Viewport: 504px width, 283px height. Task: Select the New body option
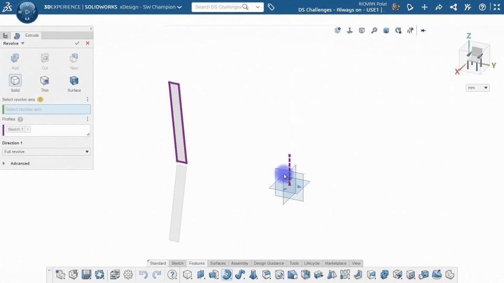click(x=74, y=61)
